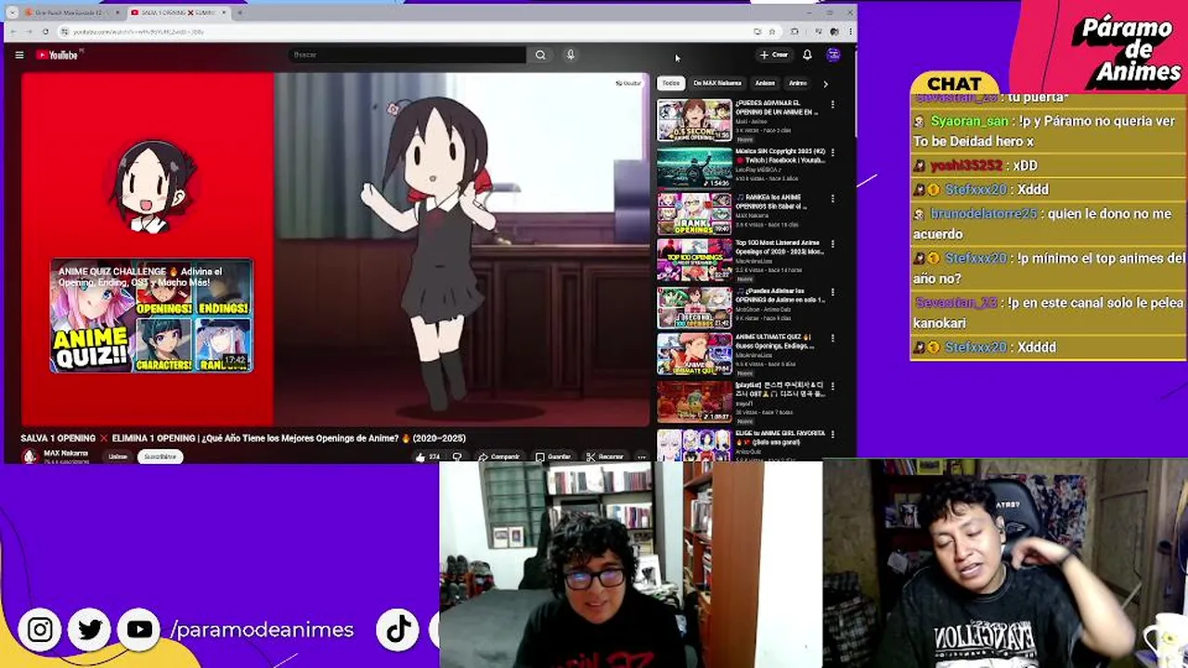1188x668 pixels.
Task: Open options menu for ¿PUEDES ADIVINAR video
Action: click(x=833, y=105)
